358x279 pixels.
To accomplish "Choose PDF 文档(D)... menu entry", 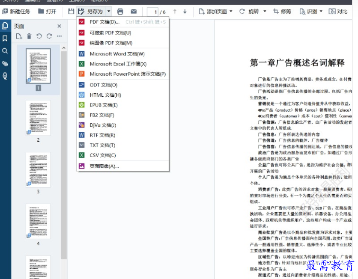I will pos(123,22).
